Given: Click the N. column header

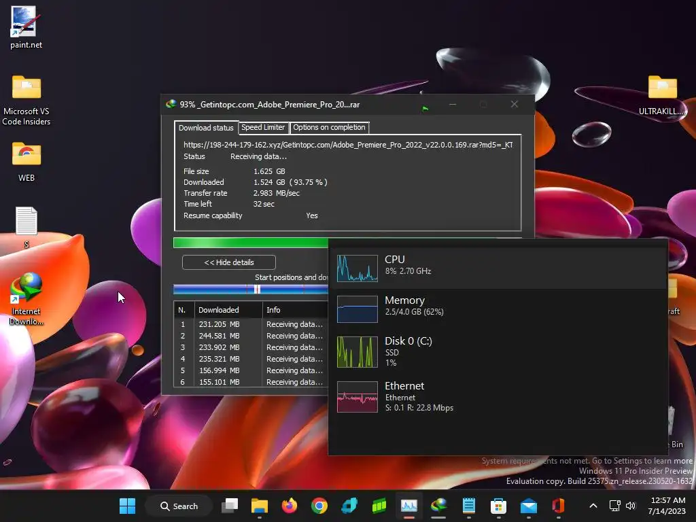Looking at the screenshot, I should tap(184, 310).
